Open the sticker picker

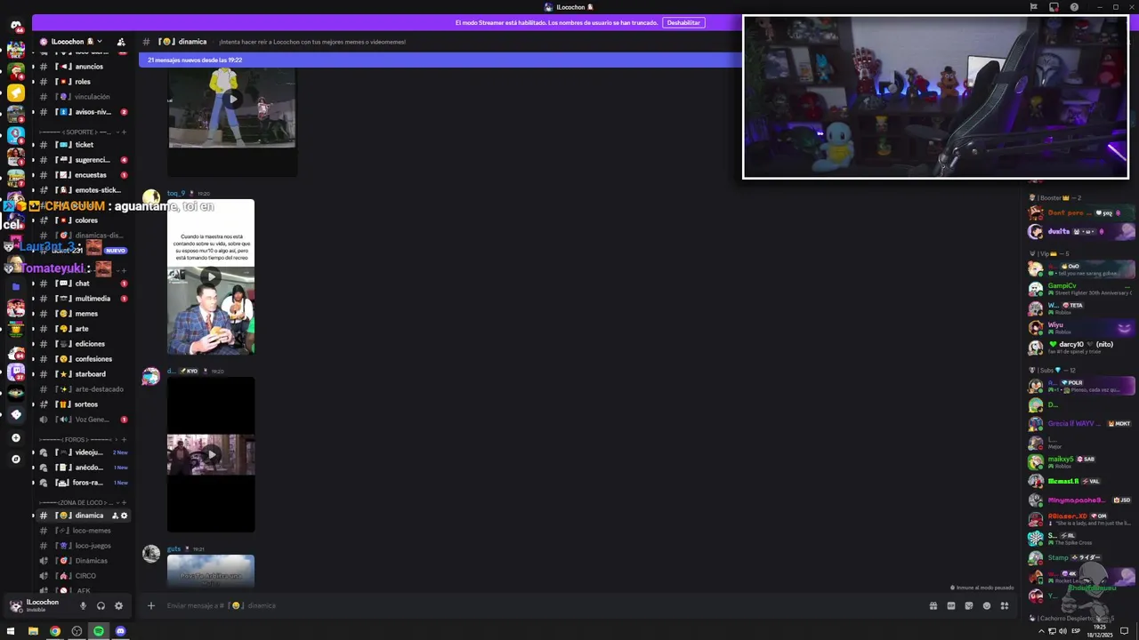[968, 605]
